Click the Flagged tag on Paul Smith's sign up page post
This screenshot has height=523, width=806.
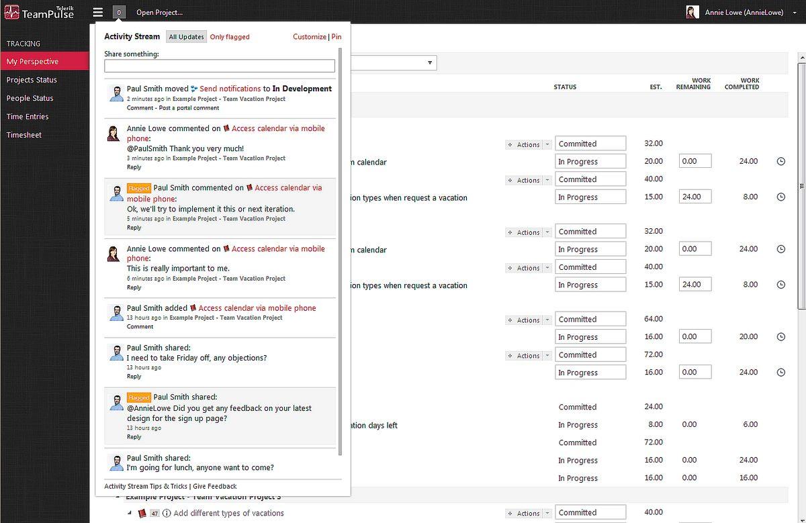(139, 397)
